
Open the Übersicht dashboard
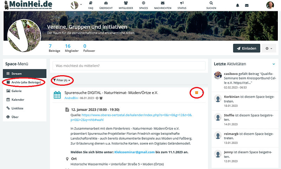(106, 5)
